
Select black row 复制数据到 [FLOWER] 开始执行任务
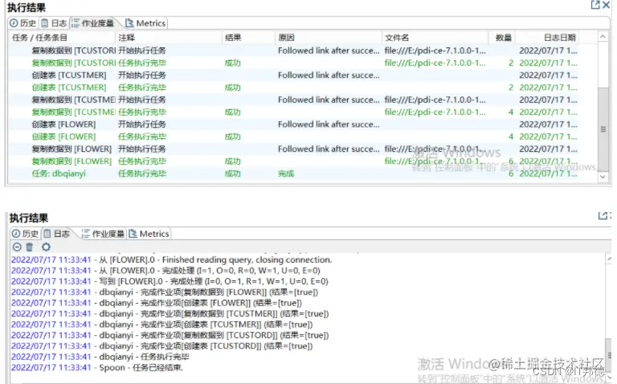click(x=303, y=149)
